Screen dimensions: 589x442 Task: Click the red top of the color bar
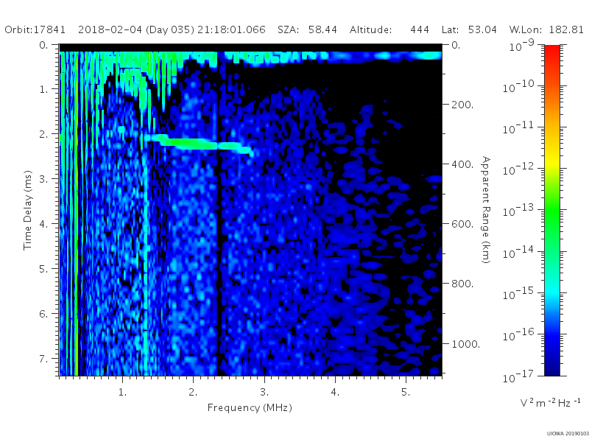551,51
